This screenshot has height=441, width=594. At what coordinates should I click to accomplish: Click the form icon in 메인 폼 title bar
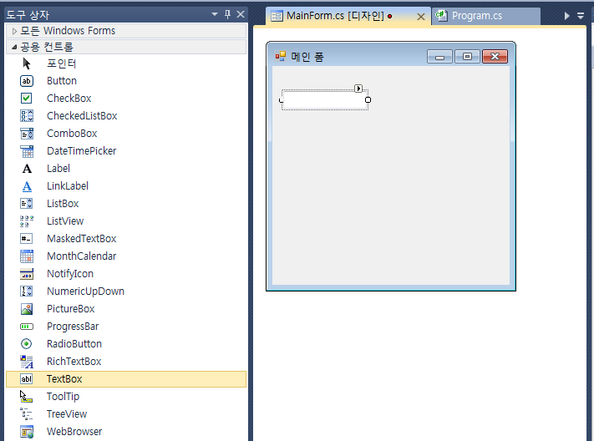pos(281,57)
